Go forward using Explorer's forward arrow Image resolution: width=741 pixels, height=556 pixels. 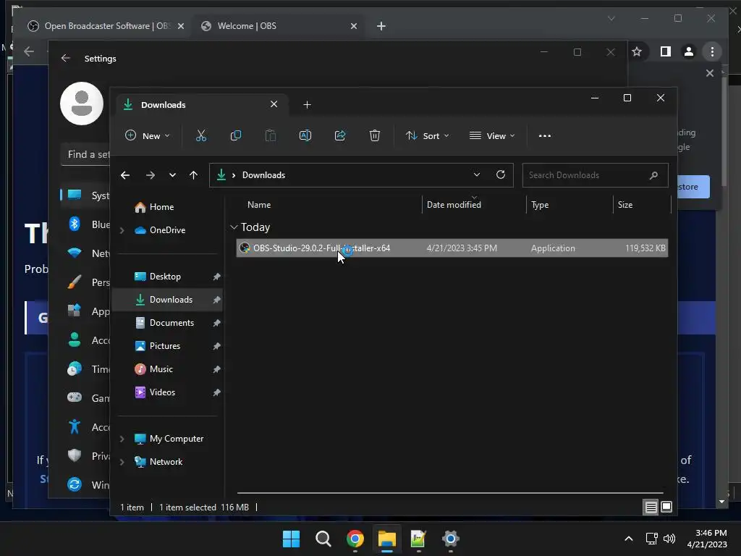pos(151,175)
